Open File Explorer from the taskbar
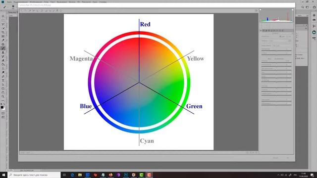The width and height of the screenshot is (317, 178). point(80,175)
